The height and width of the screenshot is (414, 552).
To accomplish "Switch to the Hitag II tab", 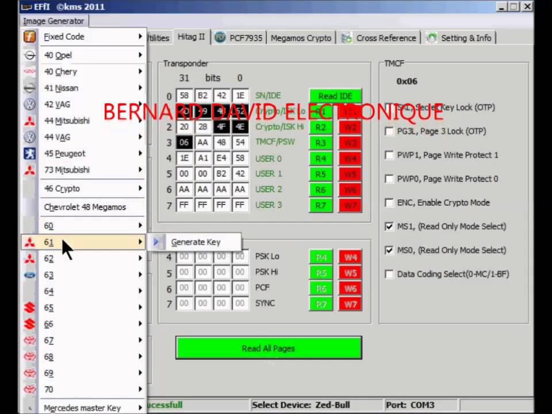I will pos(191,37).
